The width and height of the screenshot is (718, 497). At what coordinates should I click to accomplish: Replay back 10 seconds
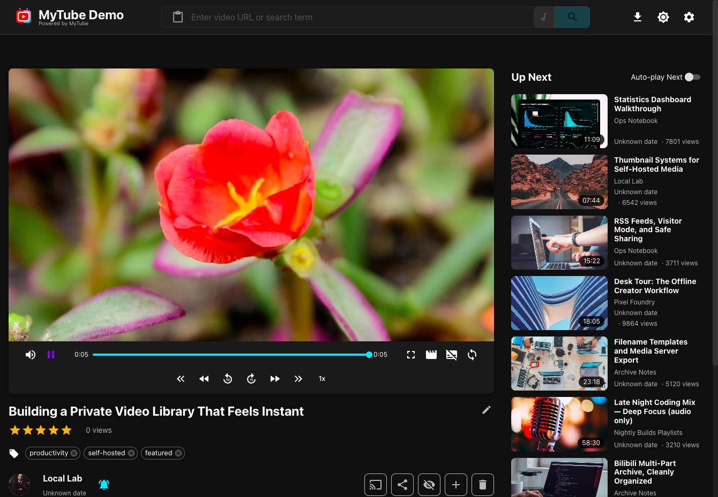coord(228,379)
